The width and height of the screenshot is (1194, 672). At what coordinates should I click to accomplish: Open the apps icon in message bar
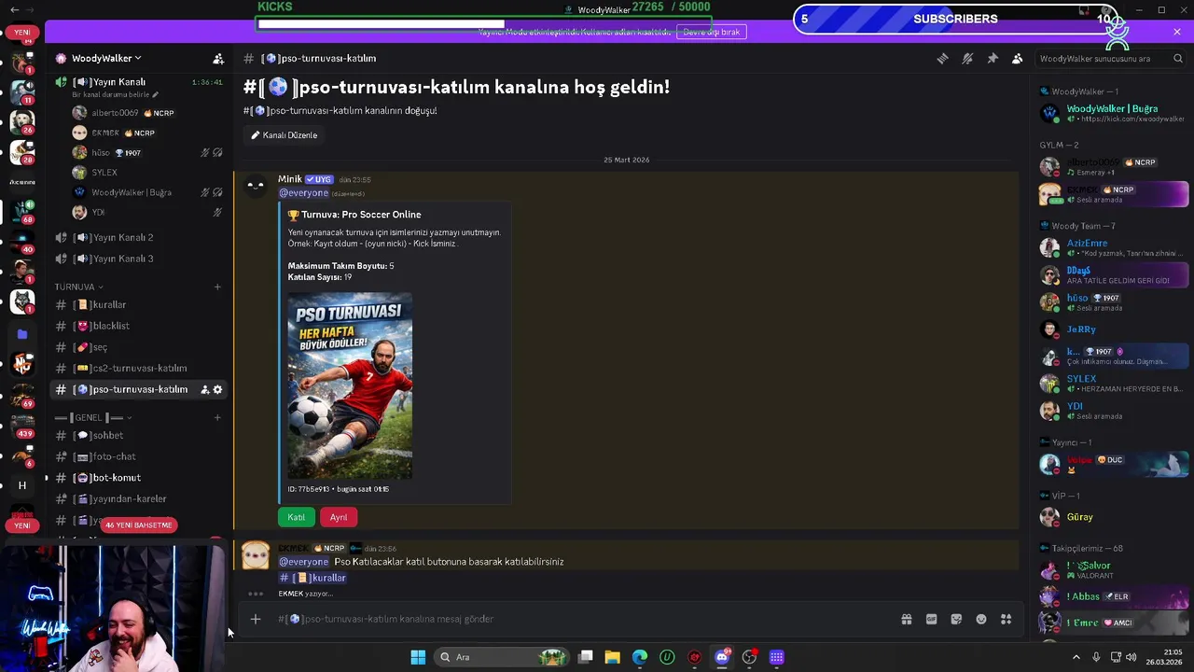coord(1007,619)
